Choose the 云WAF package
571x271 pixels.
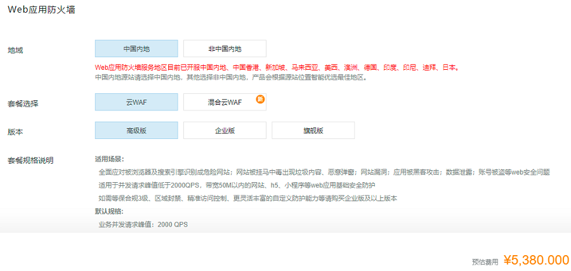(x=136, y=102)
